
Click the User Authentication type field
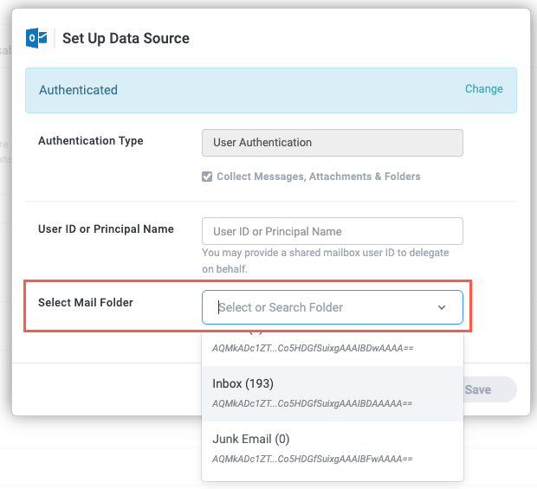(x=333, y=143)
